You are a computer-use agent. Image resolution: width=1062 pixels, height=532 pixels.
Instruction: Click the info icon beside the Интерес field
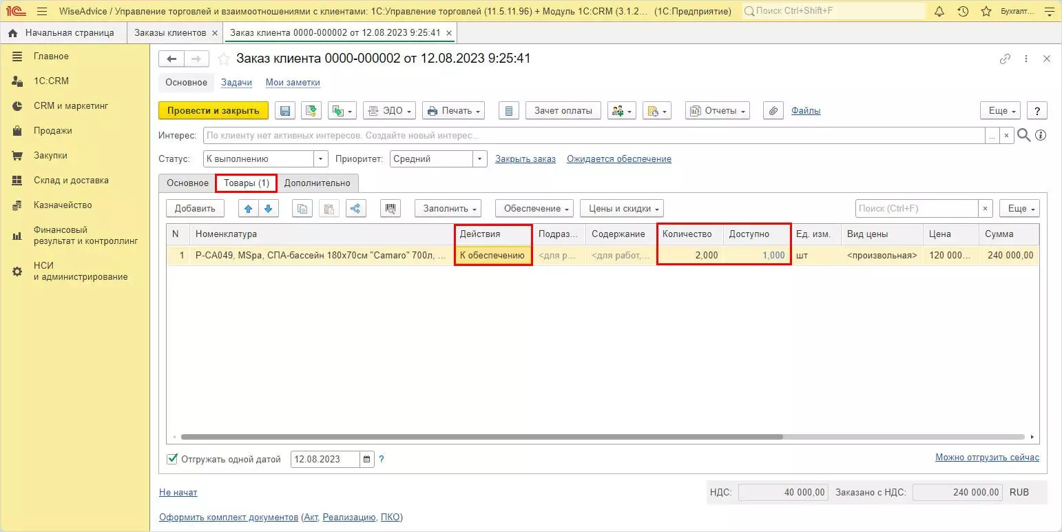[x=1041, y=135]
